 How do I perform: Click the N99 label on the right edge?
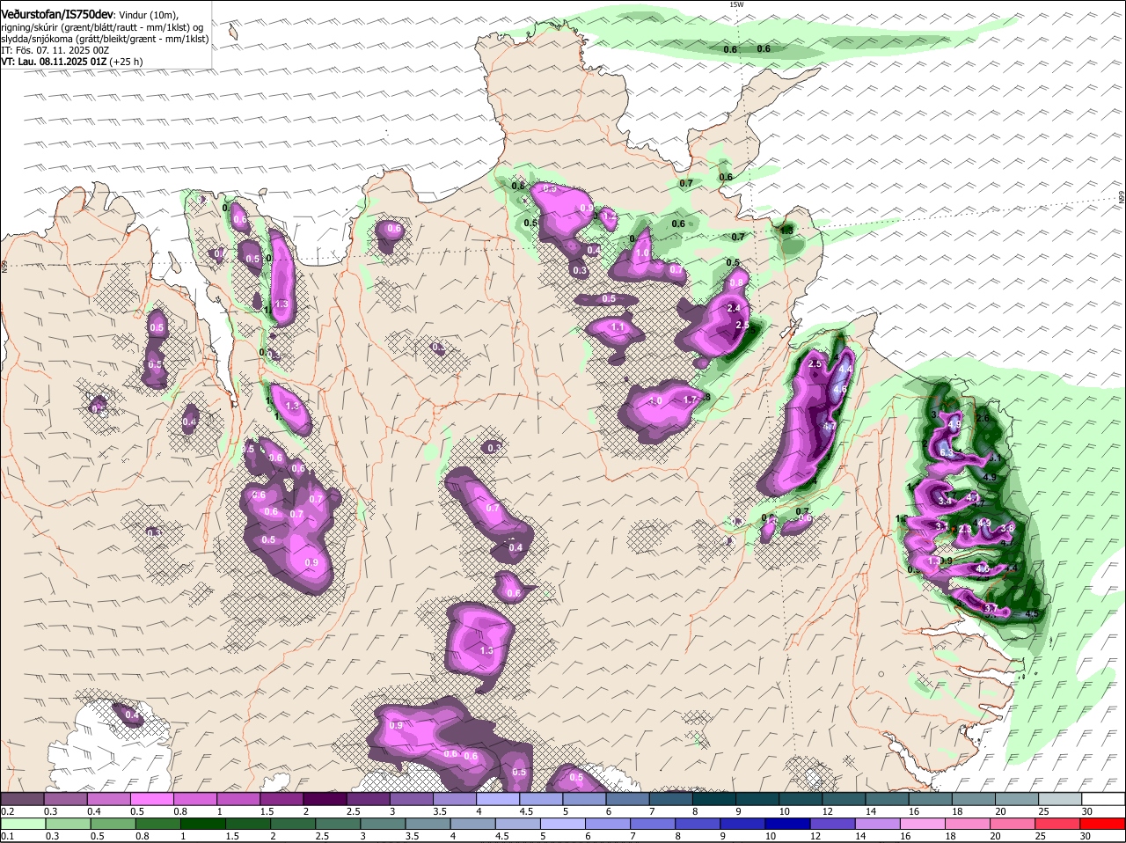[x=1122, y=199]
